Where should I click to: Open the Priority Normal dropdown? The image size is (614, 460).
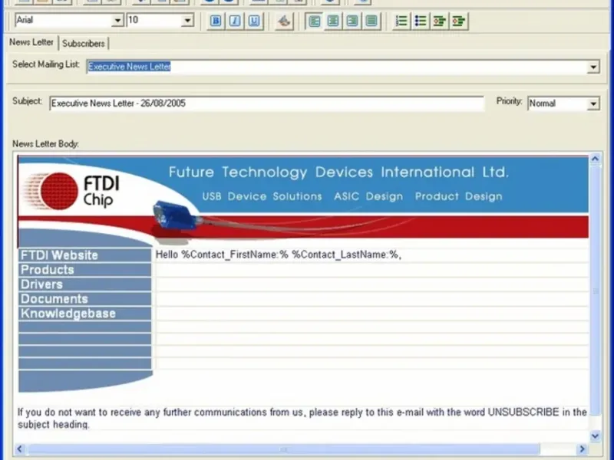pos(593,103)
